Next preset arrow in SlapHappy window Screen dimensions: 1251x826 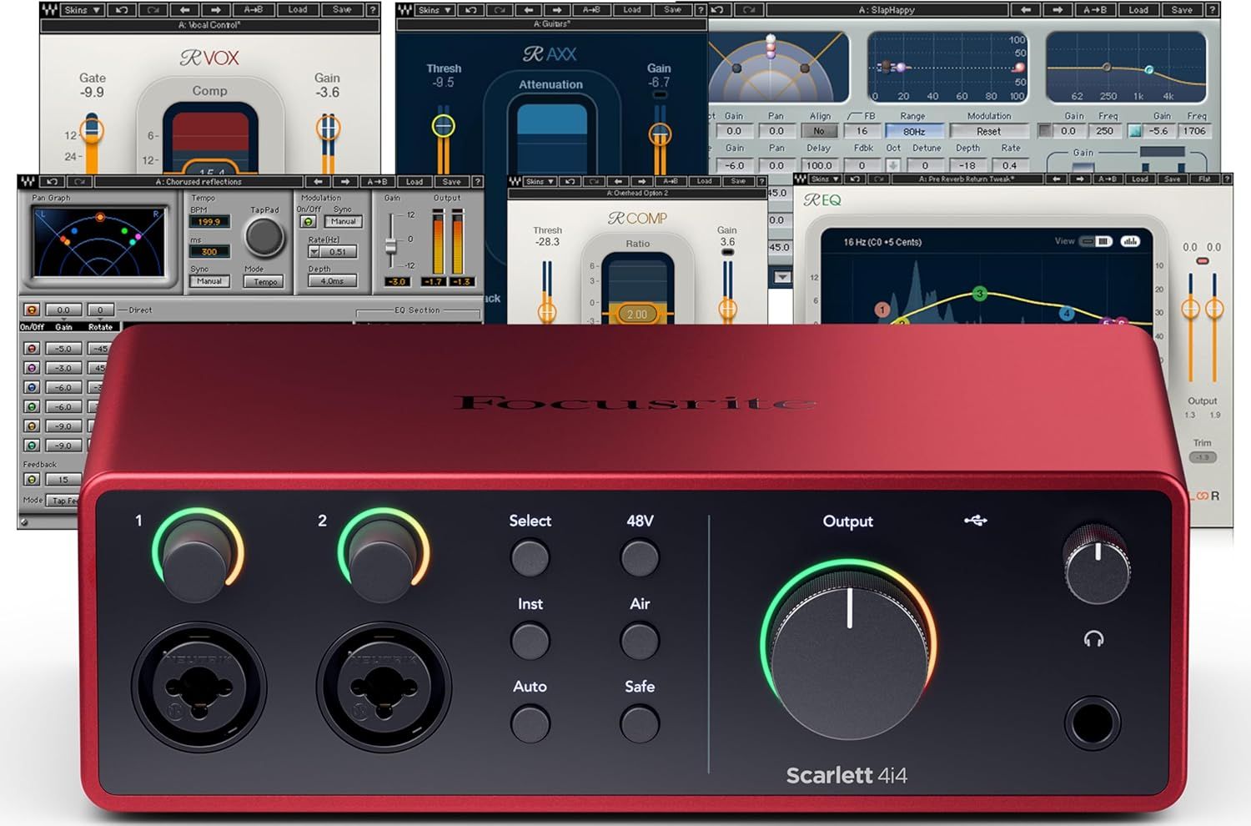(1058, 10)
